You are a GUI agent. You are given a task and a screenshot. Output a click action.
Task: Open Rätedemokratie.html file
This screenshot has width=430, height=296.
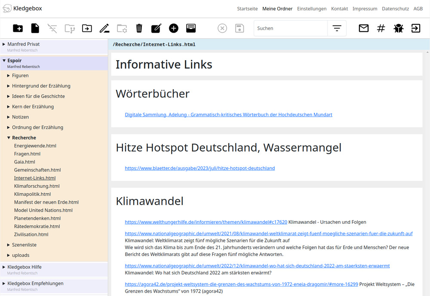pos(37,226)
